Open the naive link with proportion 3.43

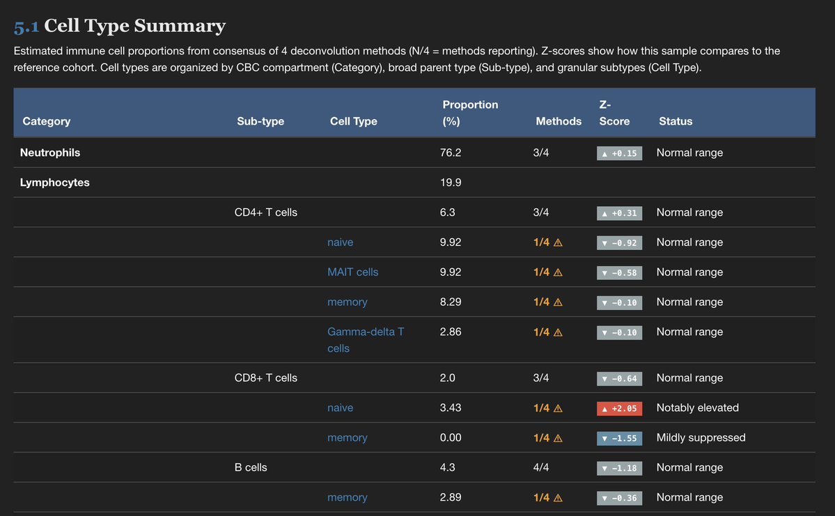point(341,408)
